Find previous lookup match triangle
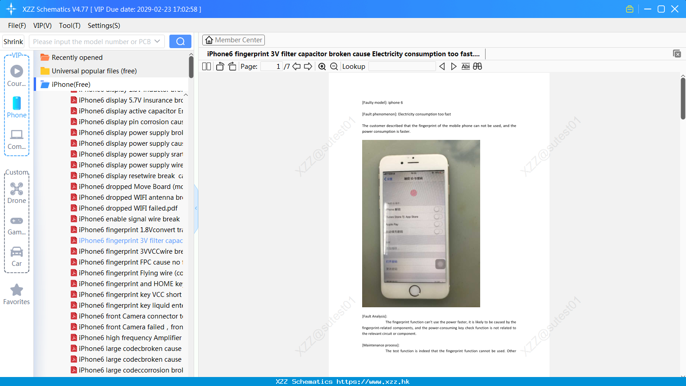The width and height of the screenshot is (686, 386). click(x=442, y=67)
